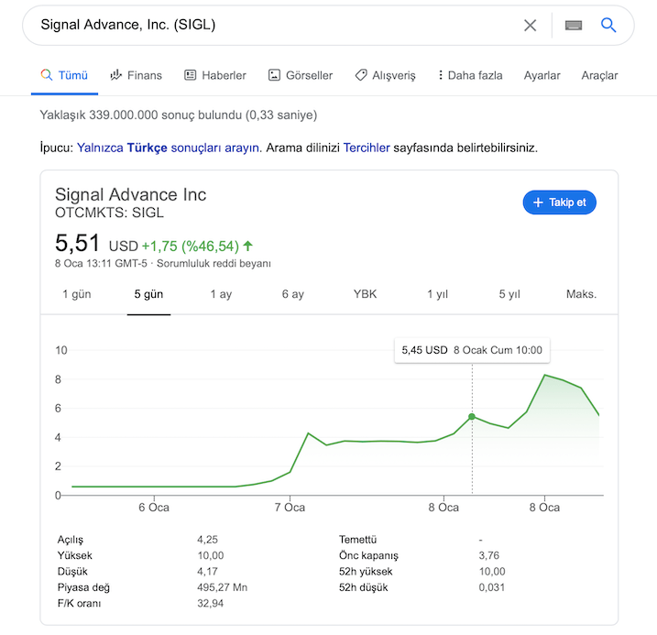Image resolution: width=657 pixels, height=635 pixels.
Task: Expand the Daha fazla menu
Action: coord(470,75)
